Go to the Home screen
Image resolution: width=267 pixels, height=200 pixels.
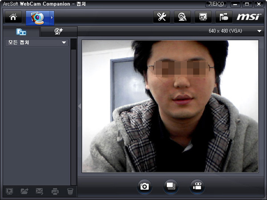(13, 17)
